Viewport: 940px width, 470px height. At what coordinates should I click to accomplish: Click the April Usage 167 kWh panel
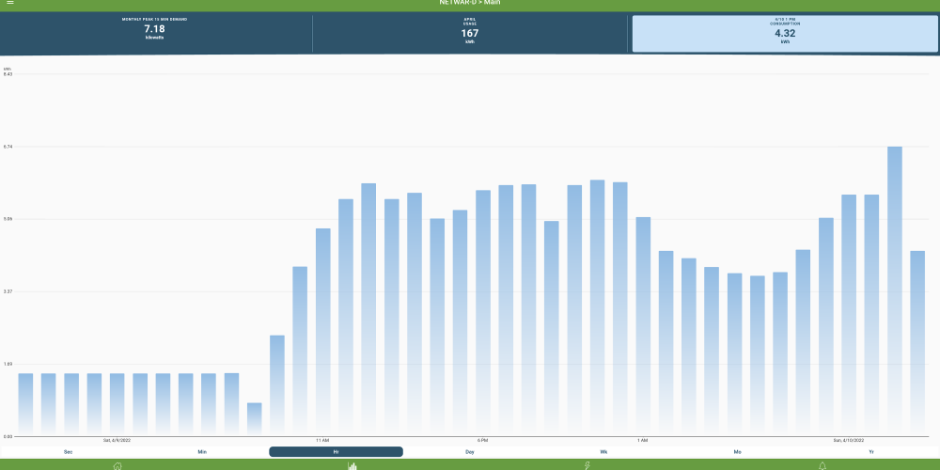(469, 33)
